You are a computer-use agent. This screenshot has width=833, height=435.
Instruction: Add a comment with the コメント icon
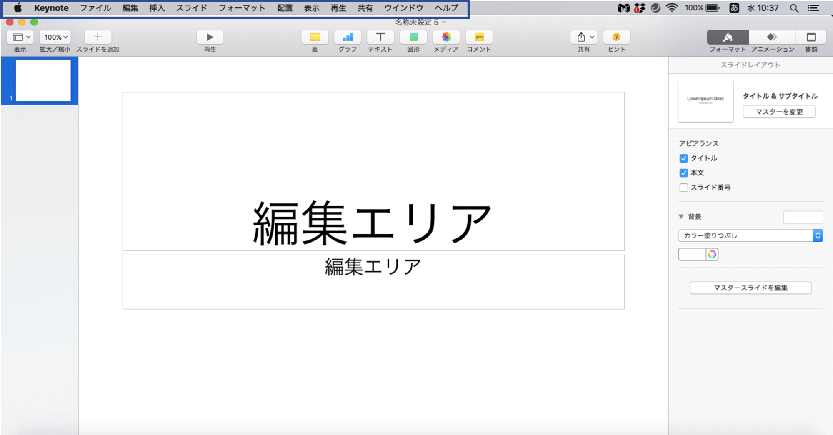coord(479,37)
